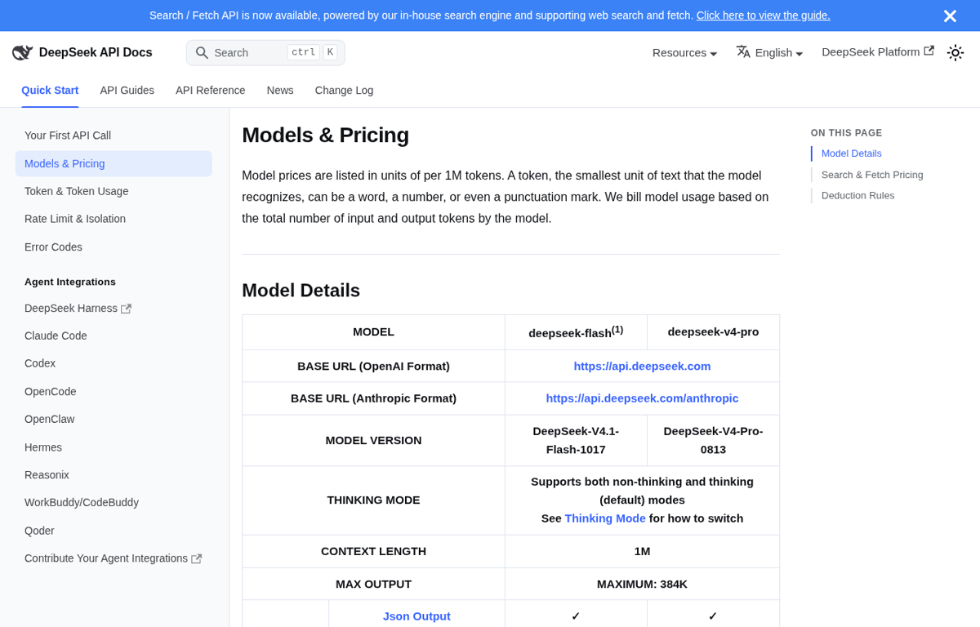
Task: Go to the News tab
Action: (280, 90)
